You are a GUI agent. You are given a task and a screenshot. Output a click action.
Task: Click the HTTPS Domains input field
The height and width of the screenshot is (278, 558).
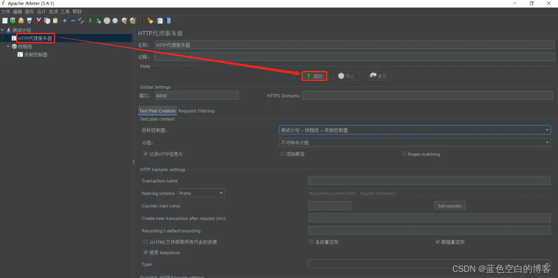[x=428, y=95]
